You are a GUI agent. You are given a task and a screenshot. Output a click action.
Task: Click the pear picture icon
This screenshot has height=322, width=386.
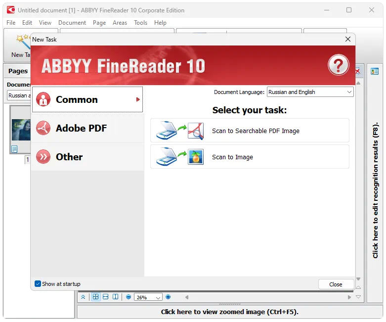tap(196, 157)
